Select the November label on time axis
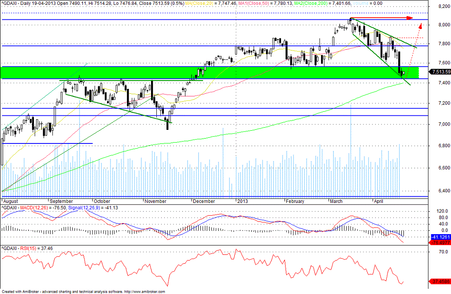The width and height of the screenshot is (451, 294). pos(155,201)
